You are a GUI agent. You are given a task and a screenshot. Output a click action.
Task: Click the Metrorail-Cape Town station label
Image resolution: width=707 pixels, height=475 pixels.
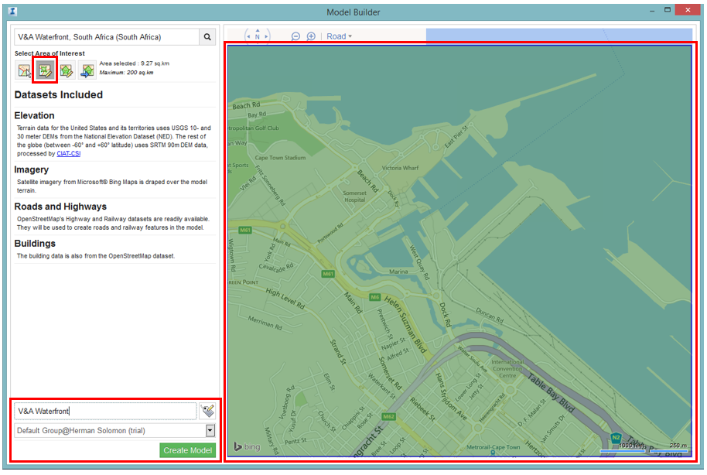point(494,447)
